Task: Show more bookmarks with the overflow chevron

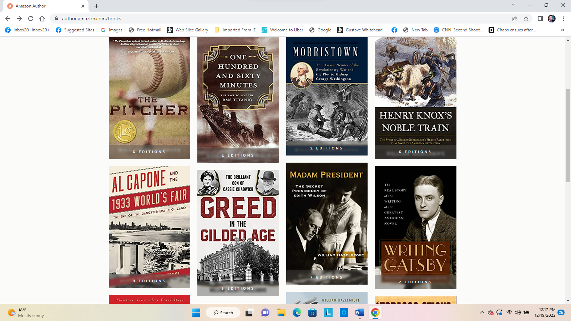Action: click(562, 30)
